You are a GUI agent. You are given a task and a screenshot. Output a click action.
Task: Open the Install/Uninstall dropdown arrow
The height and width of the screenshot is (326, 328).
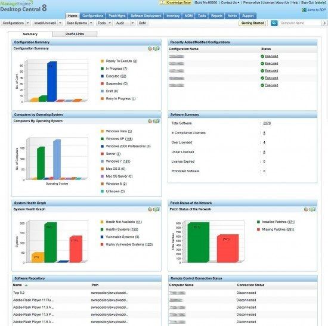[60, 23]
